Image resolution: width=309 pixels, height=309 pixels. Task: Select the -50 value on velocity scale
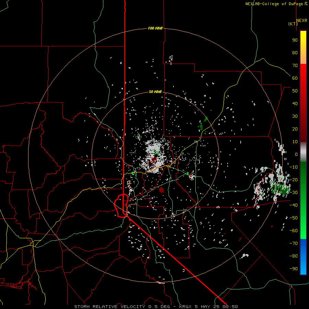coord(294,218)
